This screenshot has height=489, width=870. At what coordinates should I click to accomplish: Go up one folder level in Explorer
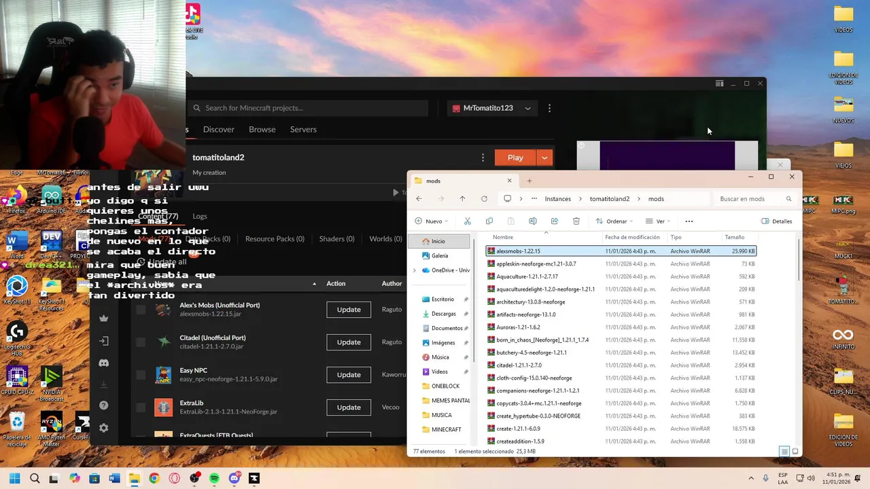click(x=462, y=199)
